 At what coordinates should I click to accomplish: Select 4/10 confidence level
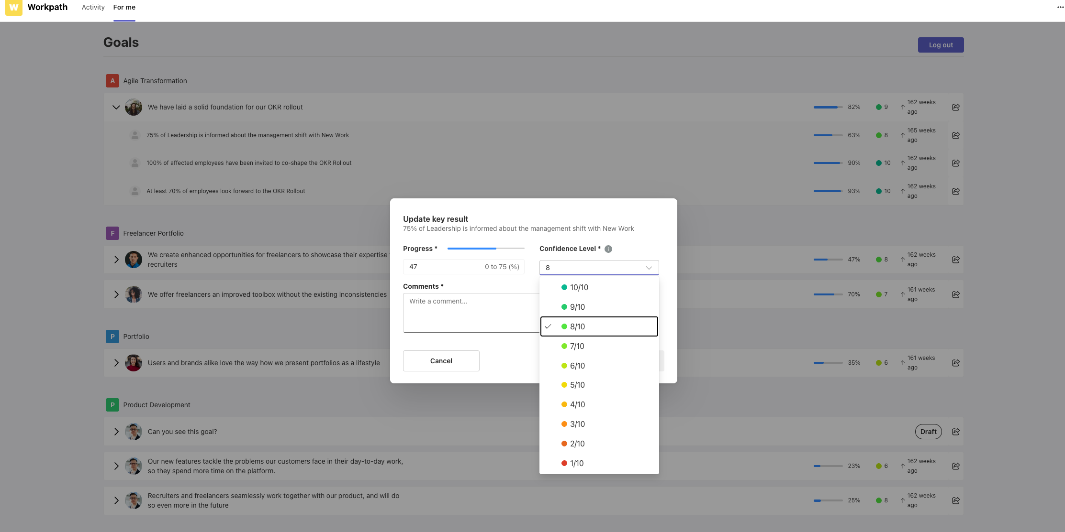[599, 404]
